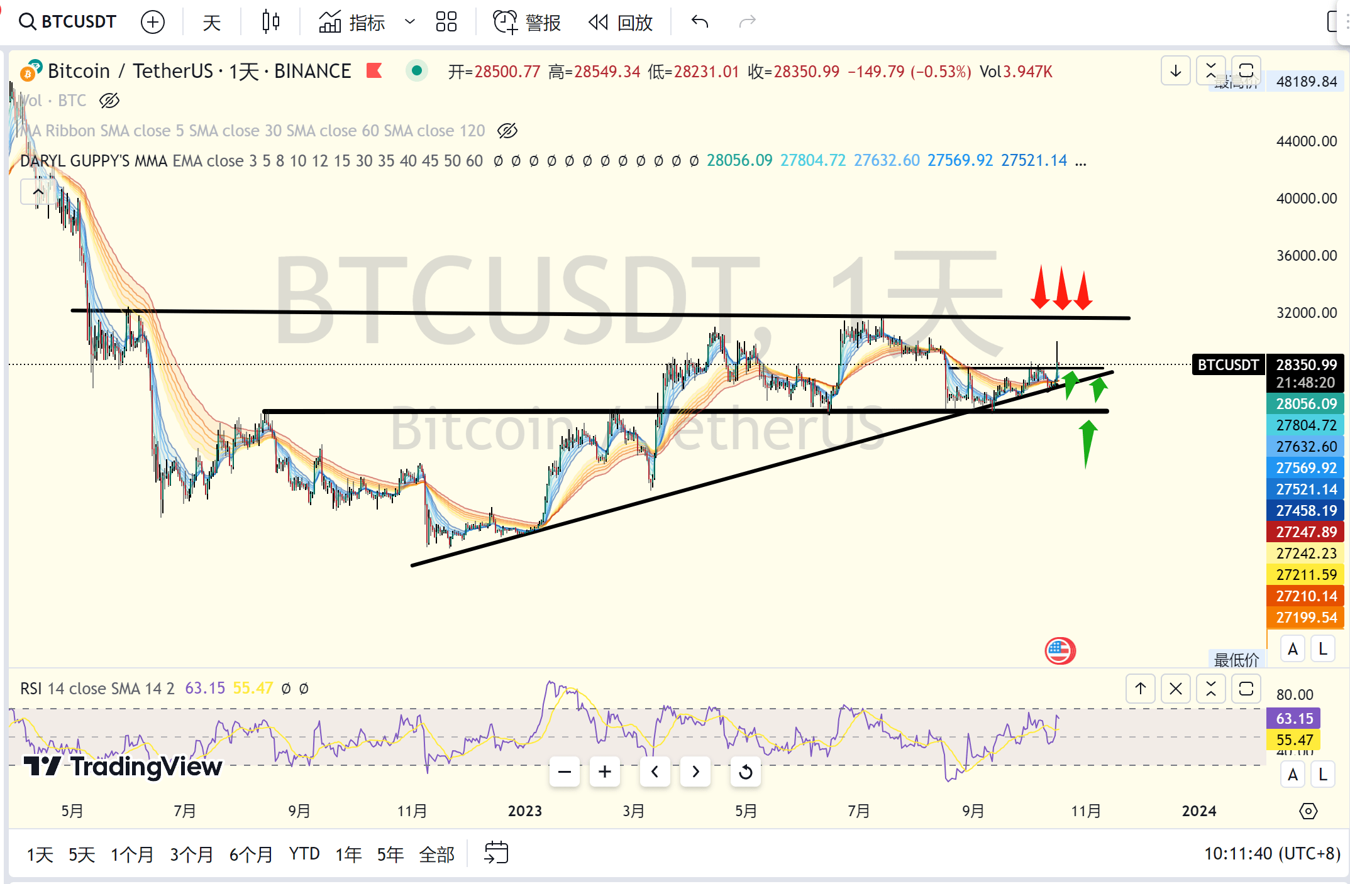Move the RSI pane up
Viewport: 1350px width, 884px height.
1141,689
